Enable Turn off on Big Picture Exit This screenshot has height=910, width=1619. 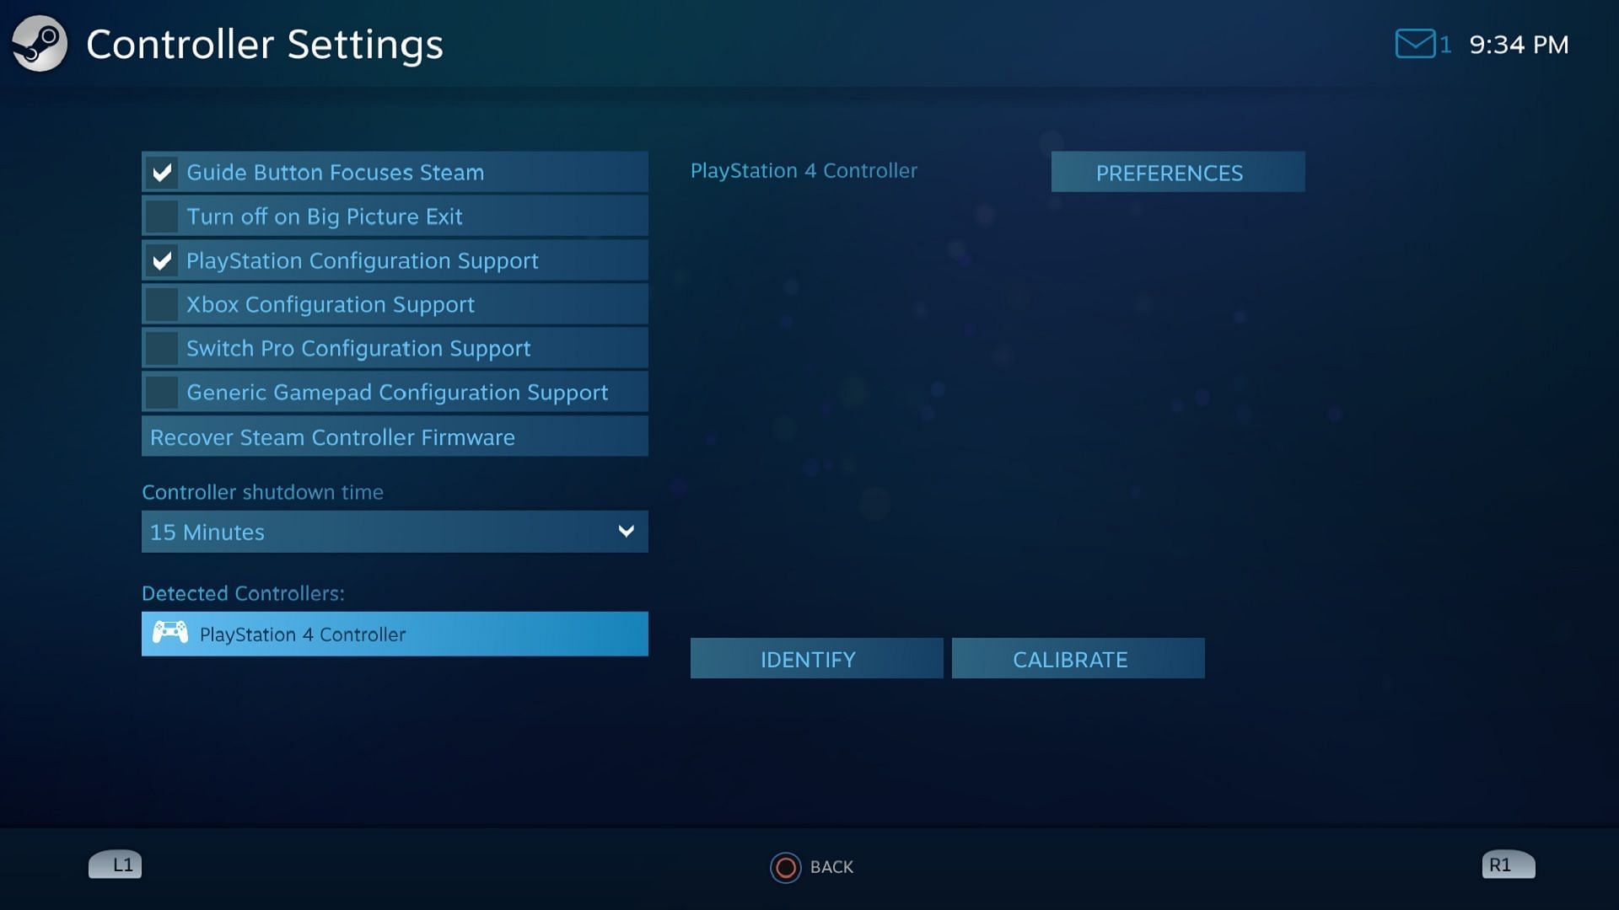(x=163, y=216)
